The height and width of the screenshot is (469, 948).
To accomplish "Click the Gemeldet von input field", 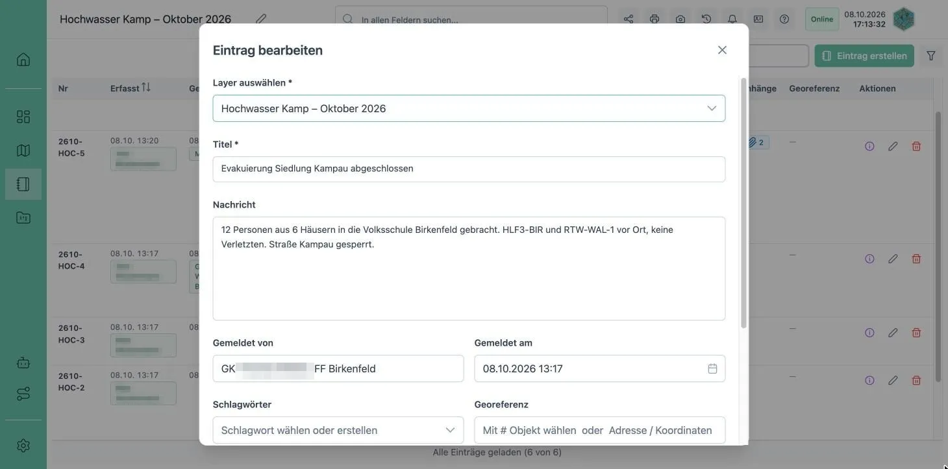I will click(x=338, y=368).
